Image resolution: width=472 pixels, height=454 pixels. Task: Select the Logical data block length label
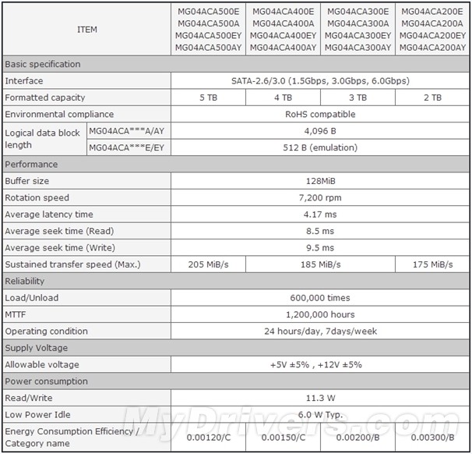42,139
